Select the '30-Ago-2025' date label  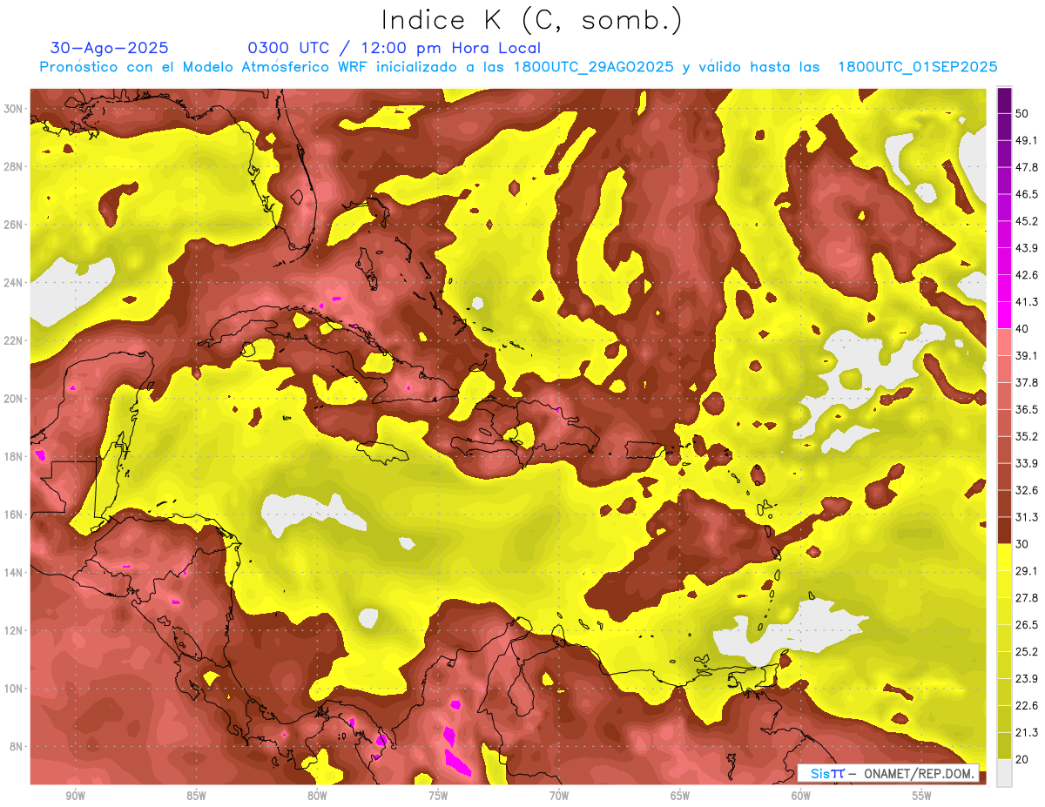tap(110, 48)
